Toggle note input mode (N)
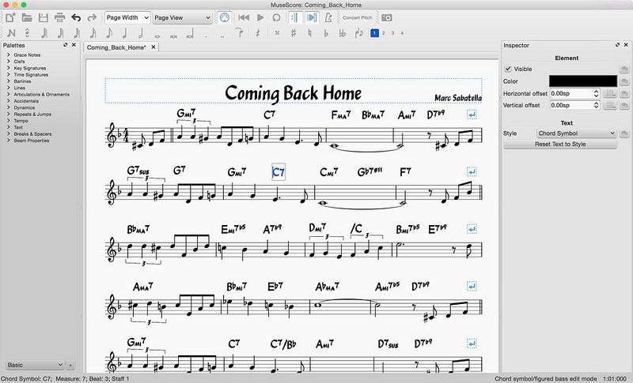 pos(11,33)
